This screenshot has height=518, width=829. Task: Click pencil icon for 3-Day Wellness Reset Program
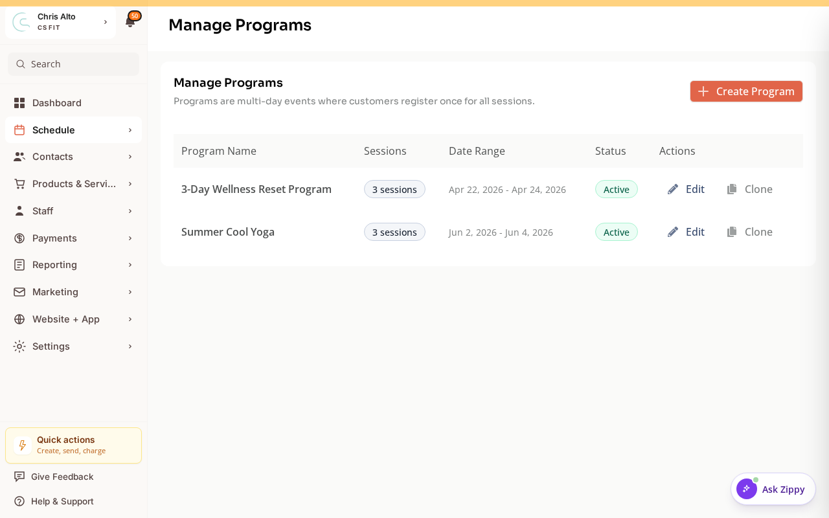(673, 189)
